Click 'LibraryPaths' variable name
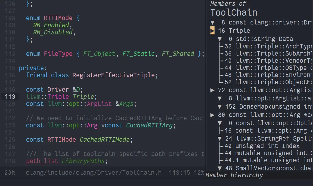 [83, 161]
